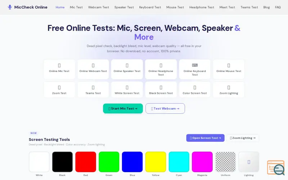The height and width of the screenshot is (180, 288).
Task: Open the Online Headphone Test card link
Action: point(161,69)
